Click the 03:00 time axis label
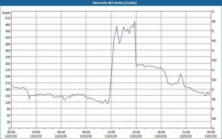This screenshot has width=222, height=139. (x=36, y=132)
